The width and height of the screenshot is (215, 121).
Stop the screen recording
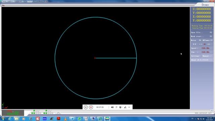(x=91, y=107)
